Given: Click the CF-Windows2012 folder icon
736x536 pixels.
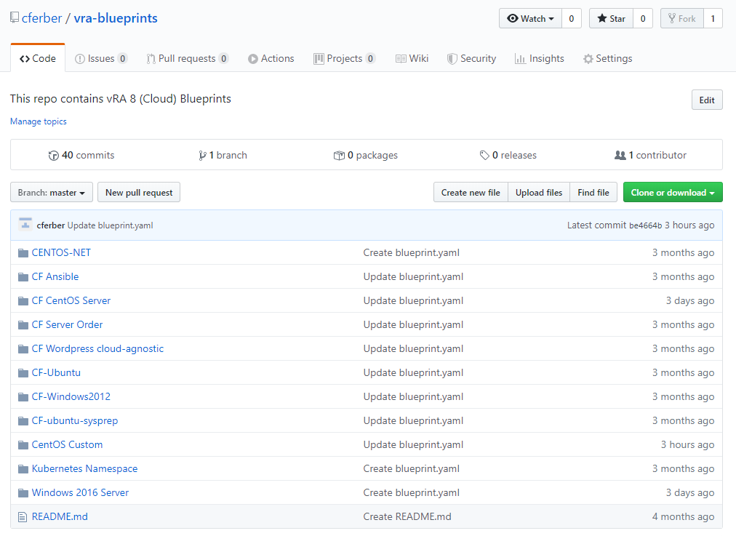Looking at the screenshot, I should 23,397.
